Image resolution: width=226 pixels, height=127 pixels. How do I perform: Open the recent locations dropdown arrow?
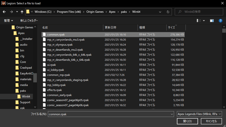(17, 12)
